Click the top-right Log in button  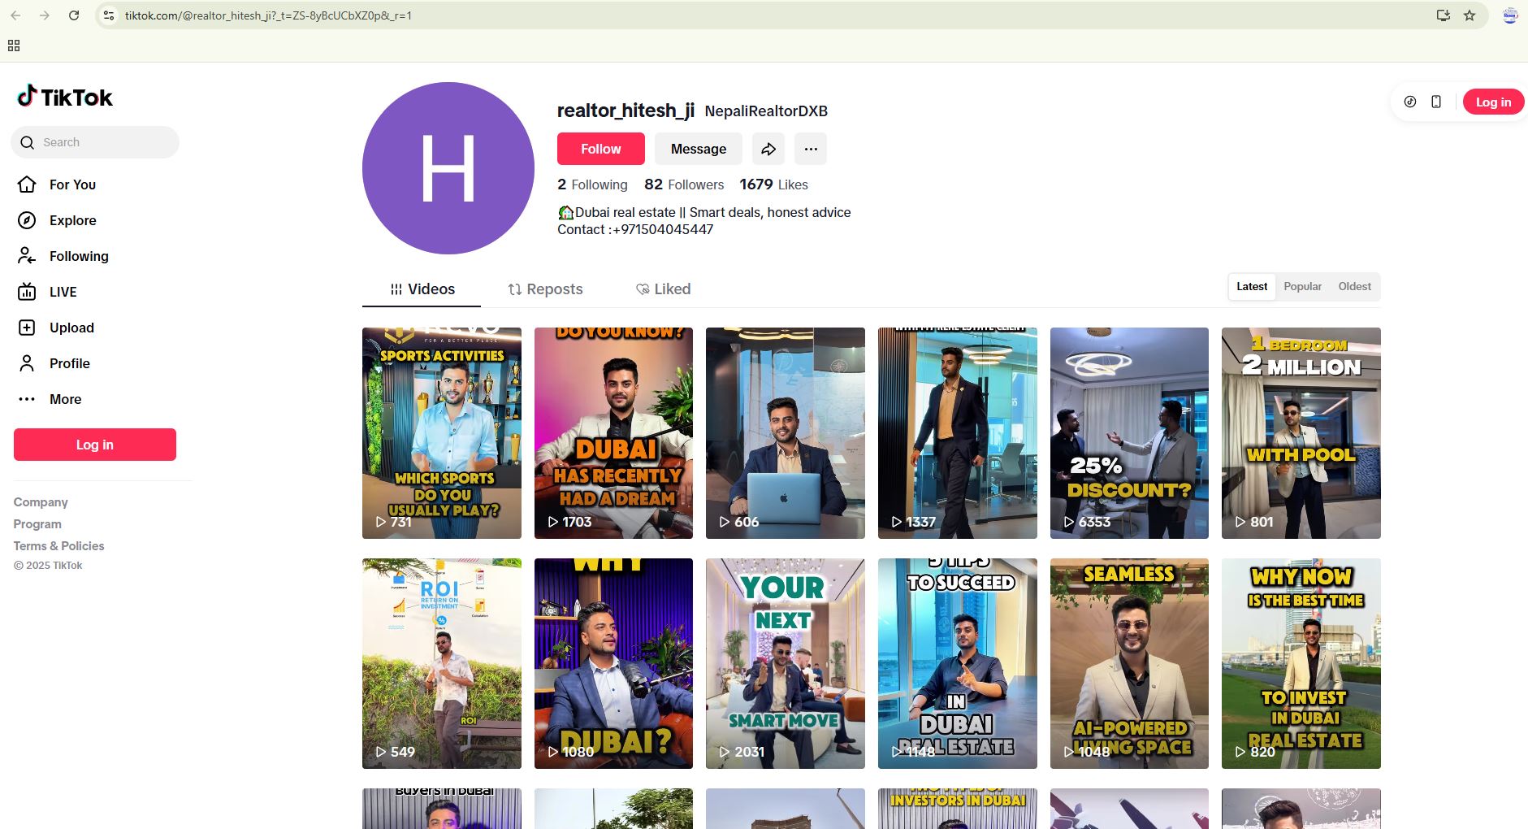point(1493,102)
